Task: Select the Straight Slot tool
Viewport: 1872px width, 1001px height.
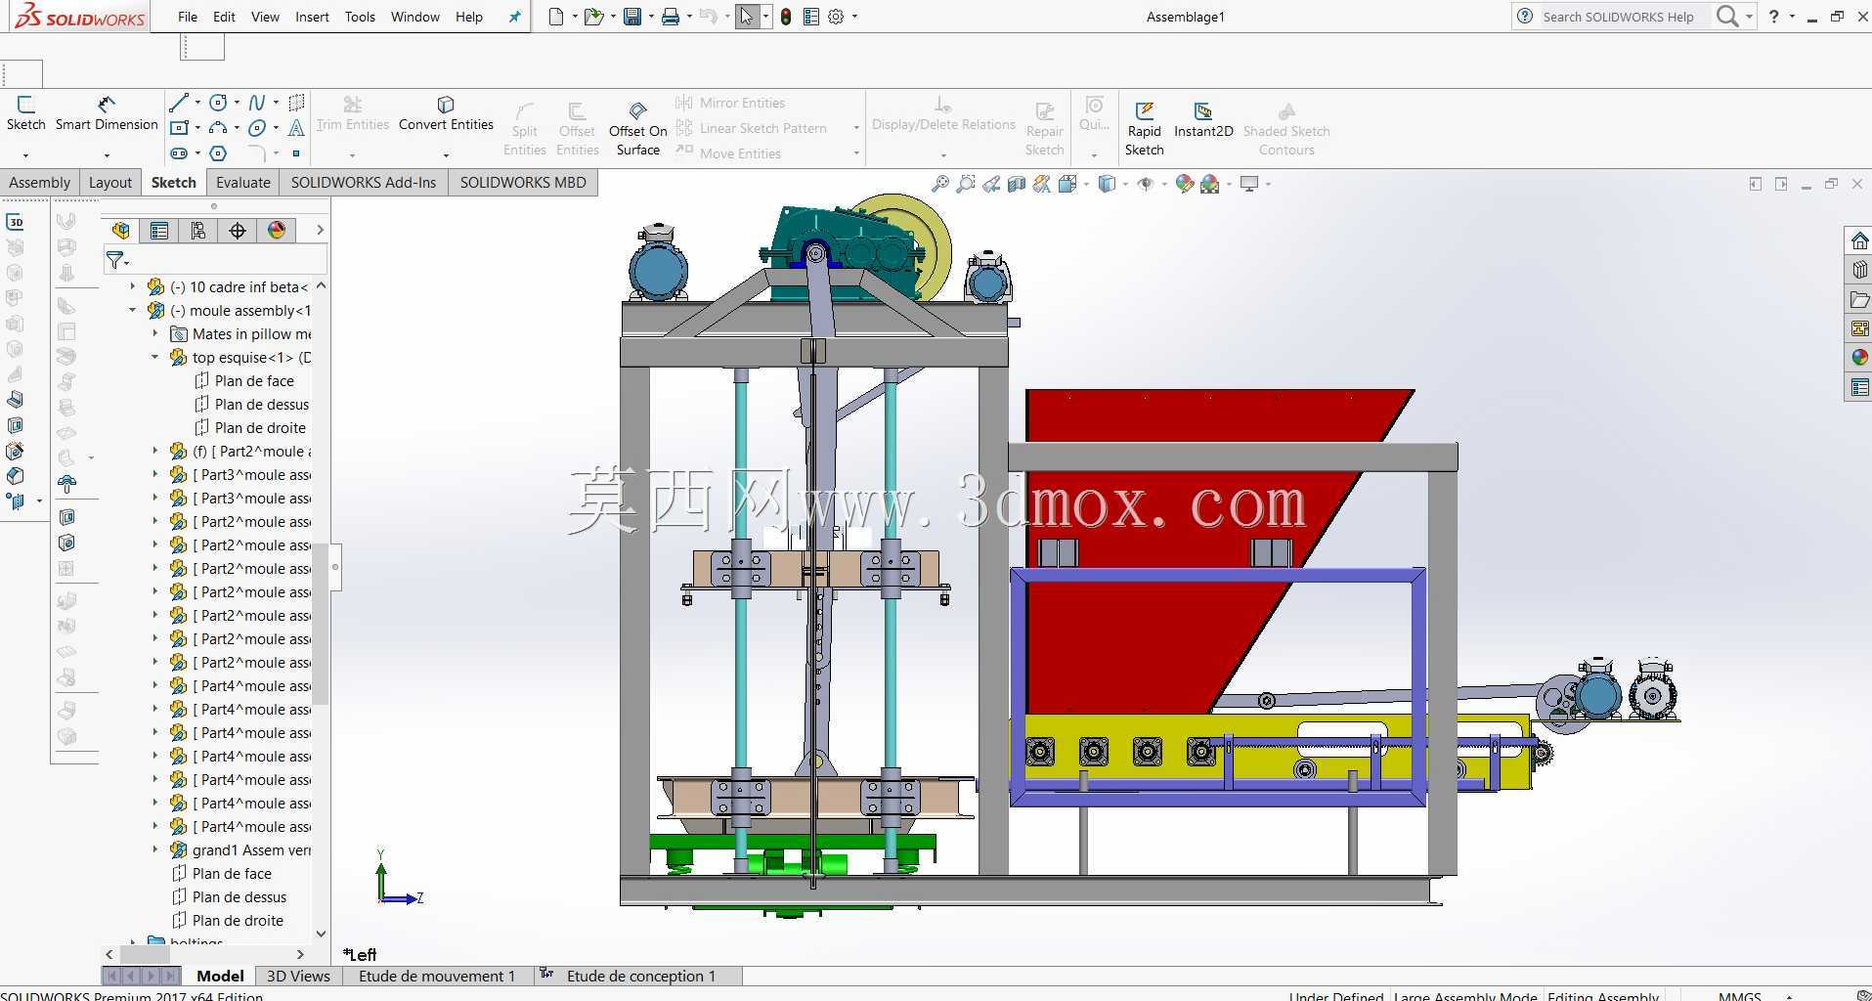Action: click(x=179, y=153)
